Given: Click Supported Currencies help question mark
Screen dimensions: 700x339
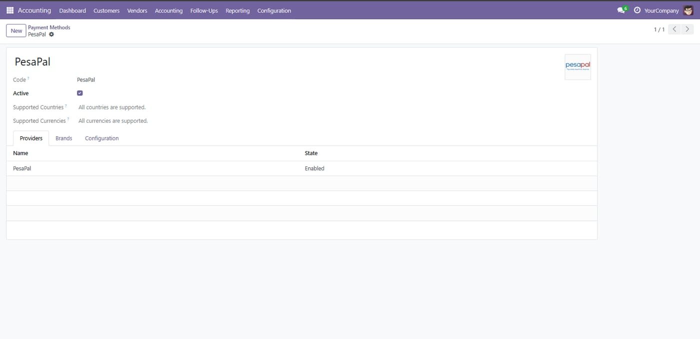Looking at the screenshot, I should (68, 119).
